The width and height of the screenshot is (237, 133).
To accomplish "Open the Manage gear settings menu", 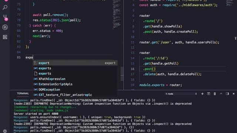I will pos(5,131).
